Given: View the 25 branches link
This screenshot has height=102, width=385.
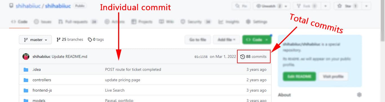Looking at the screenshot, I should click(70, 40).
